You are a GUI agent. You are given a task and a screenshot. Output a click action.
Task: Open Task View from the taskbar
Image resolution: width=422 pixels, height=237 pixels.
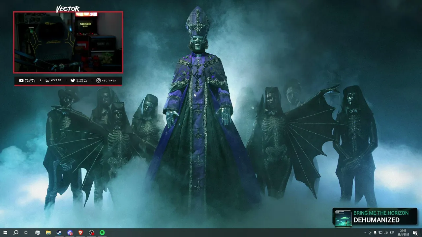26,233
